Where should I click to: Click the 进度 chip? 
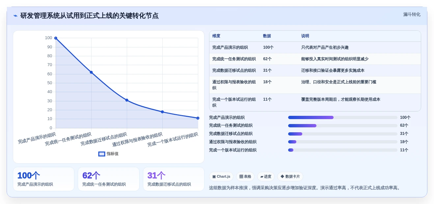point(266,177)
